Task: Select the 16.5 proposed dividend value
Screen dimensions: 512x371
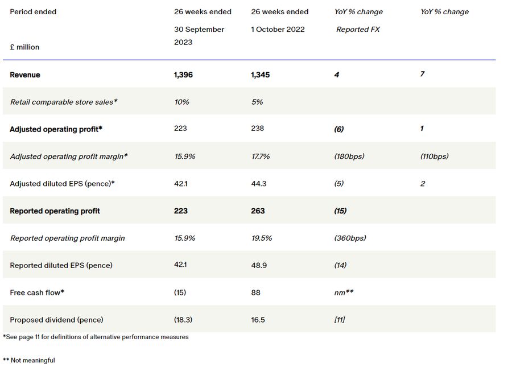Action: [x=258, y=320]
